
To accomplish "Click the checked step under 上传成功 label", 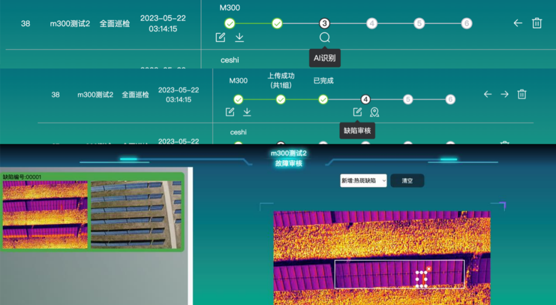I will click(281, 99).
